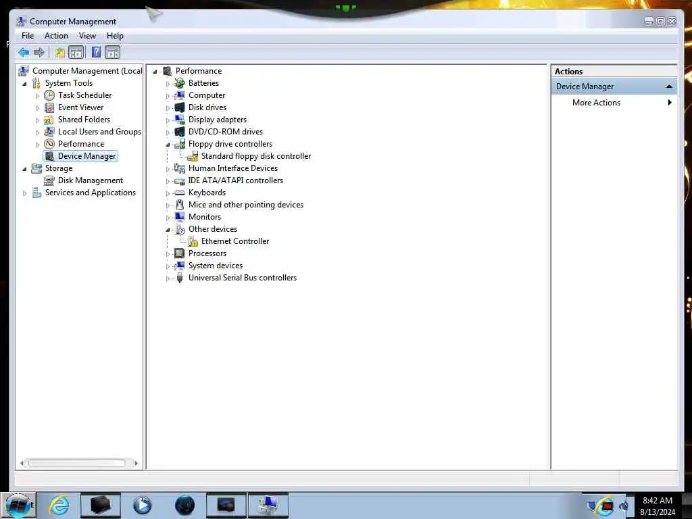Select the Shared Folders icon
Image resolution: width=692 pixels, height=519 pixels.
[x=49, y=120]
